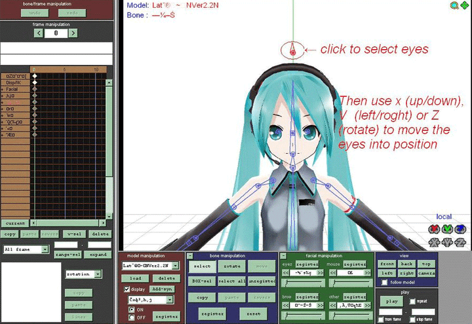
Task: Toggle the from frame checkbox
Action: (x=381, y=319)
